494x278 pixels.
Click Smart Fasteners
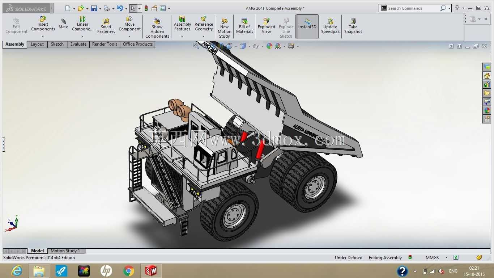[106, 26]
